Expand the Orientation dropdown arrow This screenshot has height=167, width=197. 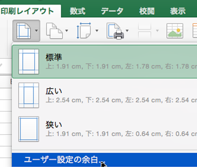pos(67,31)
